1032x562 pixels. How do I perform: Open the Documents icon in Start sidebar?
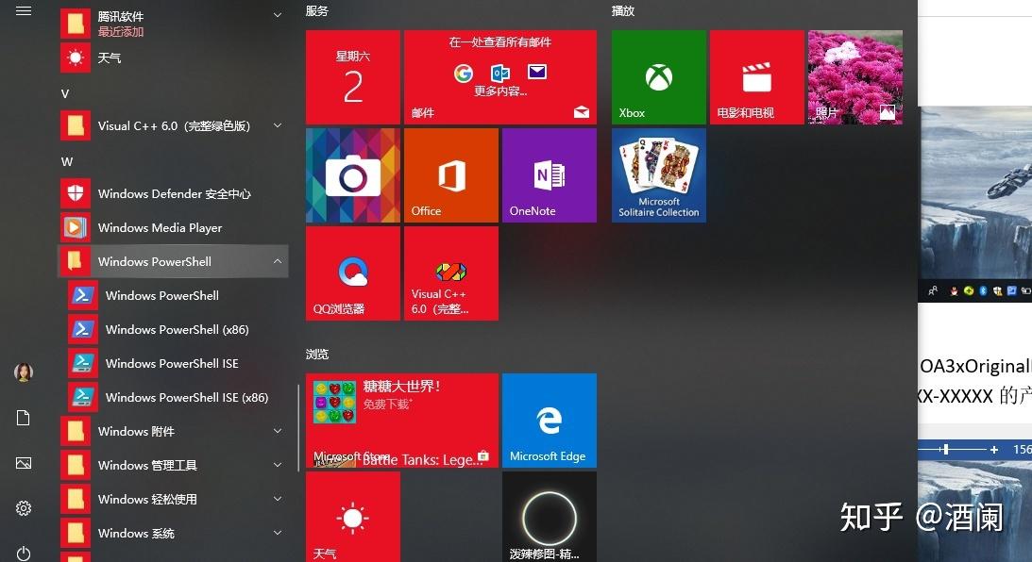(x=24, y=418)
